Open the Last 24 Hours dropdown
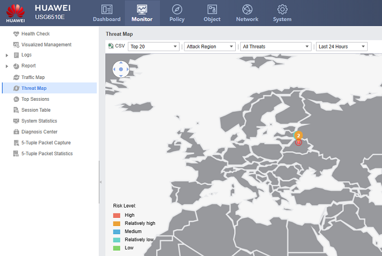This screenshot has width=382, height=256. [341, 47]
